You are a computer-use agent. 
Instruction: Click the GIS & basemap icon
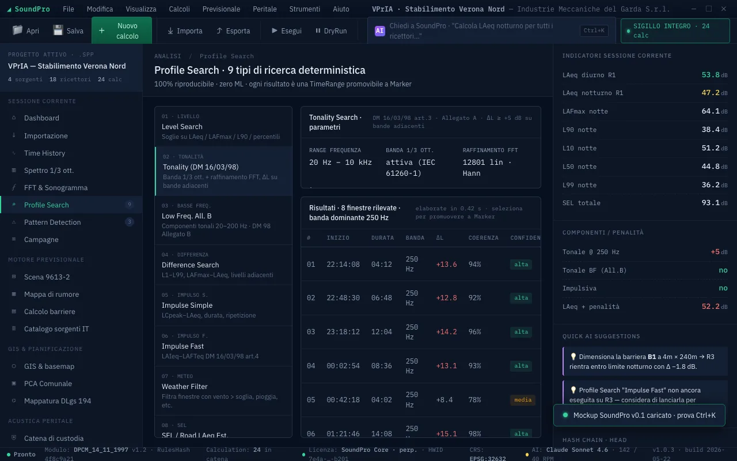click(14, 366)
